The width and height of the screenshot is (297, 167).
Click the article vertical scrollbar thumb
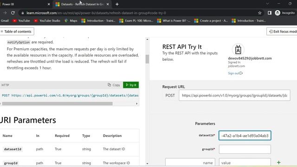pos(147,59)
